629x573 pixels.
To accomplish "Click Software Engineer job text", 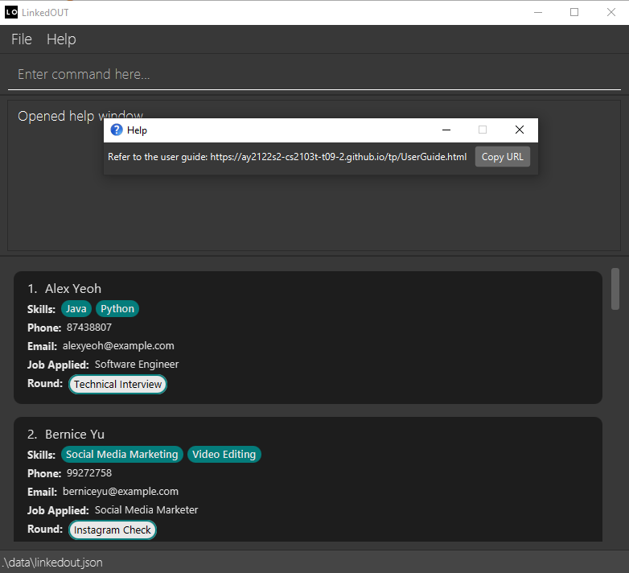I will [137, 365].
